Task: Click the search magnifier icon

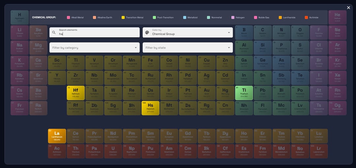Action: 54,32
